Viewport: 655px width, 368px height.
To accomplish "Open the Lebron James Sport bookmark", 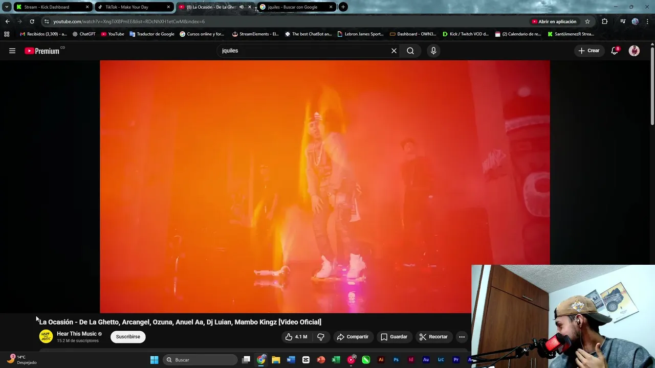I will [x=361, y=34].
